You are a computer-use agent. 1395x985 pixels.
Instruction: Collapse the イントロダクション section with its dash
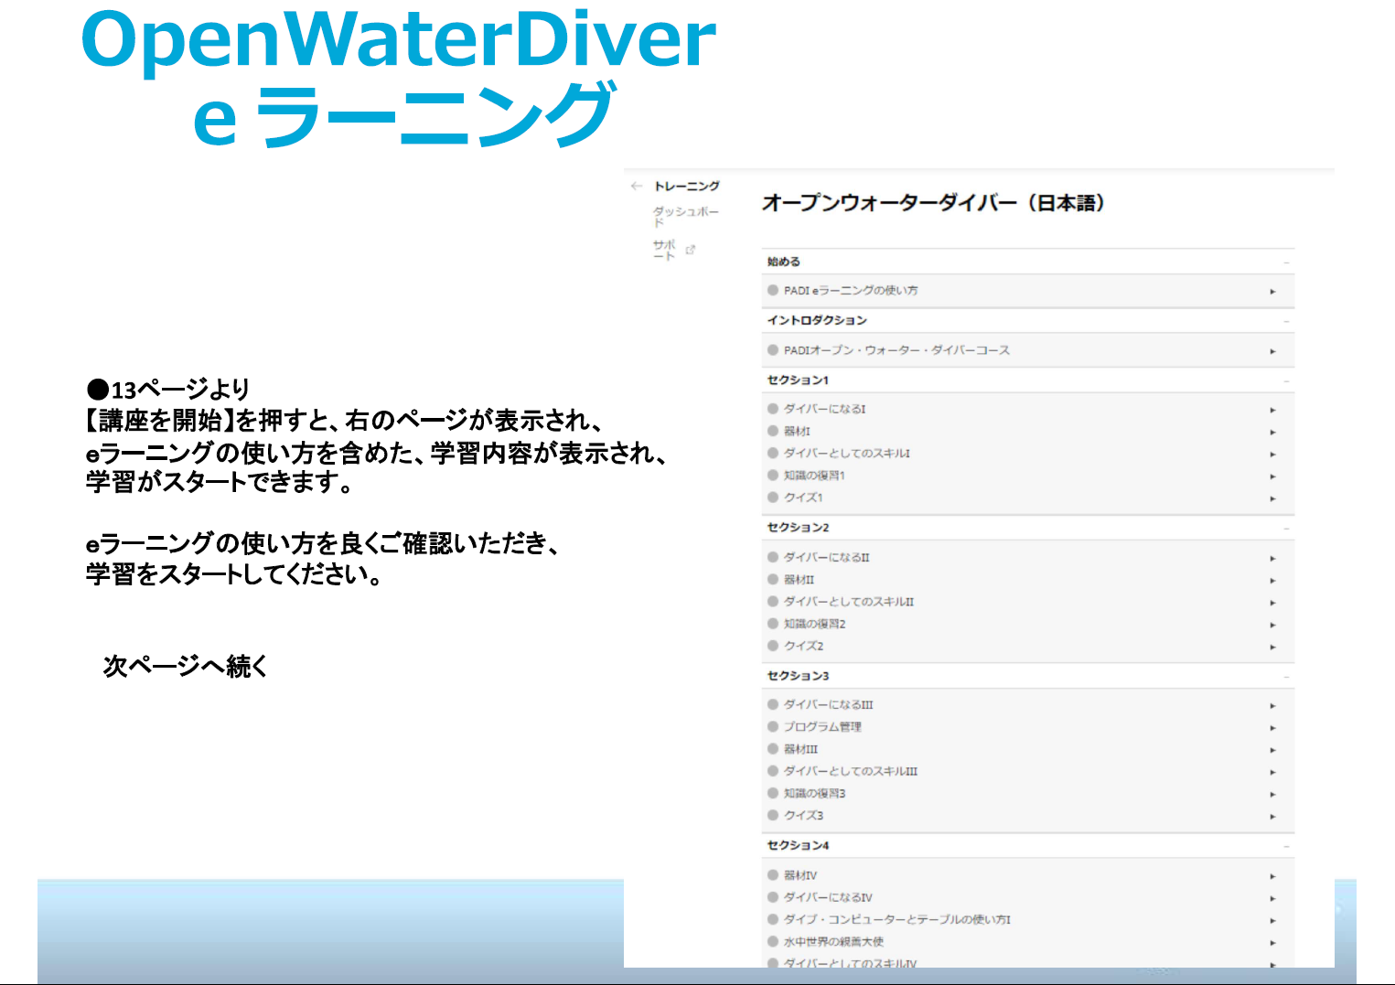[1286, 321]
